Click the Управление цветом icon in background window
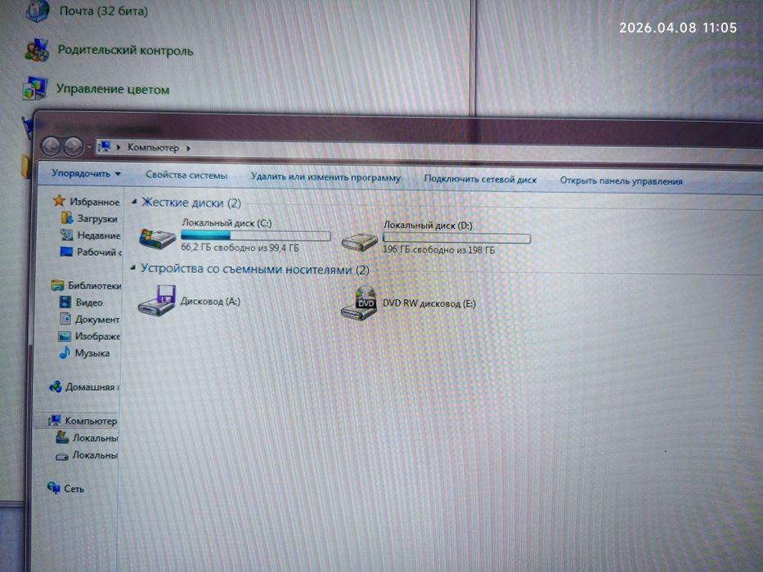The image size is (763, 572). tap(35, 88)
